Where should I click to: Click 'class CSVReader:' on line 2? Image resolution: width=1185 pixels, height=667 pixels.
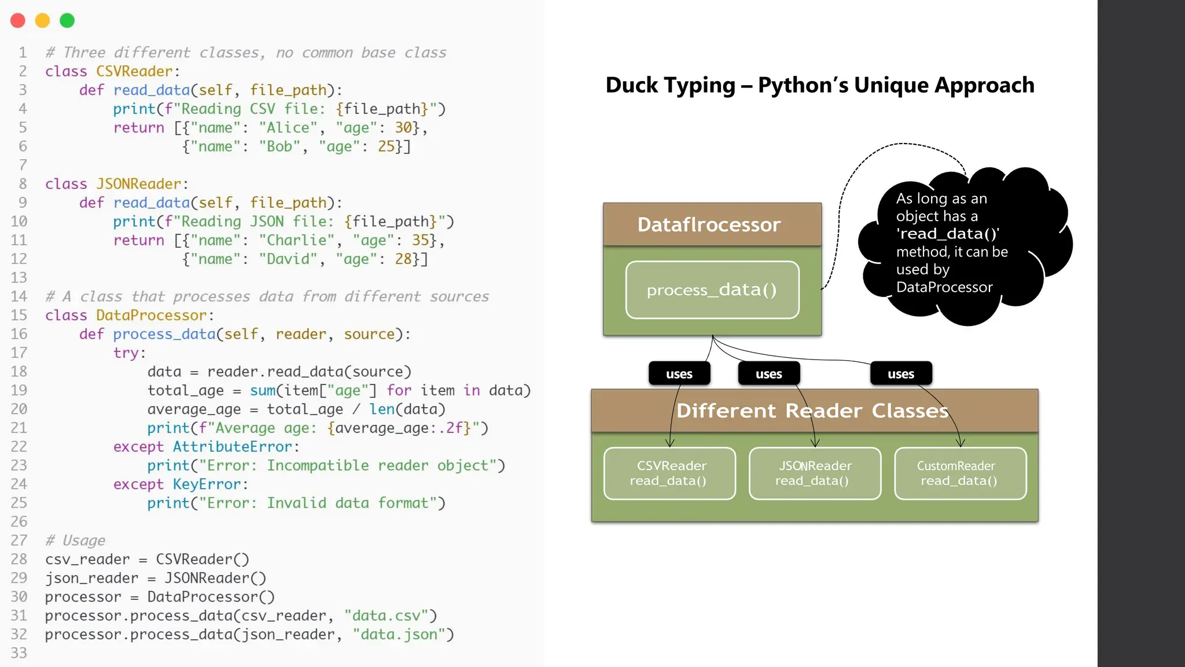click(x=113, y=71)
